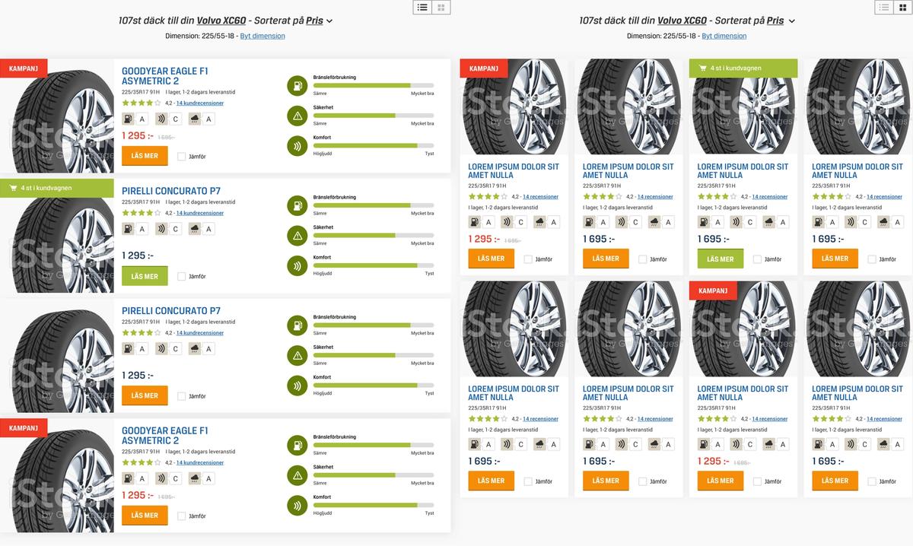Click the Bränsleförbrukning icon in the orange-button Pirelli row
The height and width of the screenshot is (546, 913).
297,325
